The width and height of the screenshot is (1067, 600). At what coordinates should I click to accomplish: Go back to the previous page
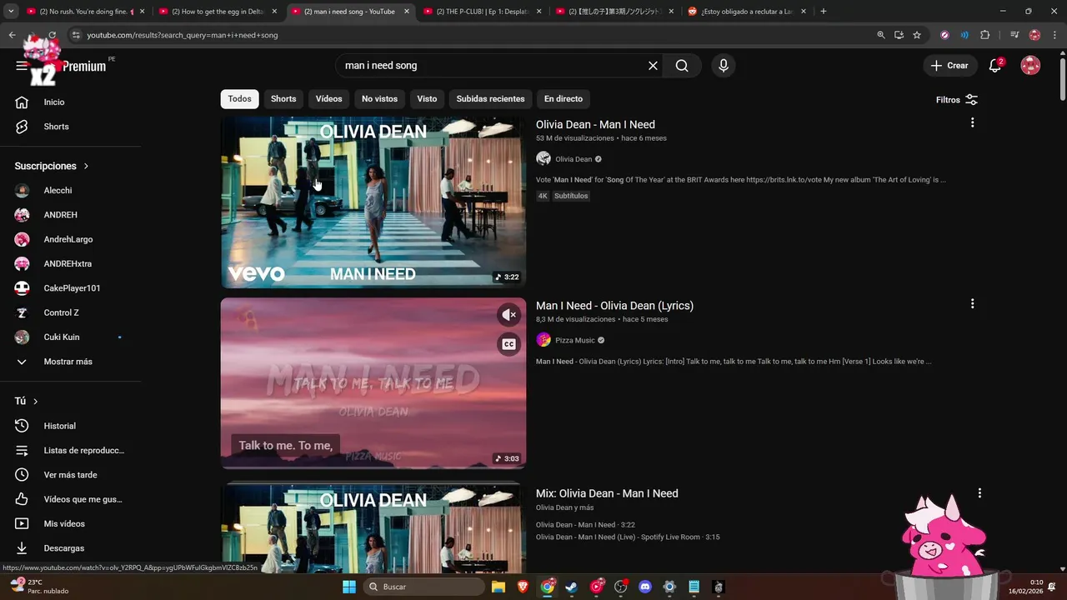tap(12, 35)
